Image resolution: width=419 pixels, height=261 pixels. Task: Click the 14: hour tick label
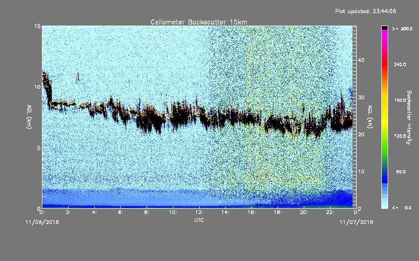[x=226, y=212]
